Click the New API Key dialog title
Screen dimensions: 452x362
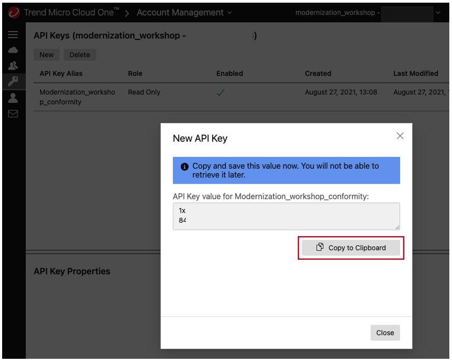pos(200,138)
